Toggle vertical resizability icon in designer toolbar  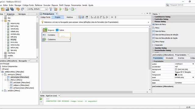coord(115,17)
